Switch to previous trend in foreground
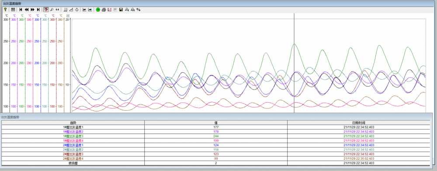Viewport: 437px width, 171px height. (x=84, y=10)
